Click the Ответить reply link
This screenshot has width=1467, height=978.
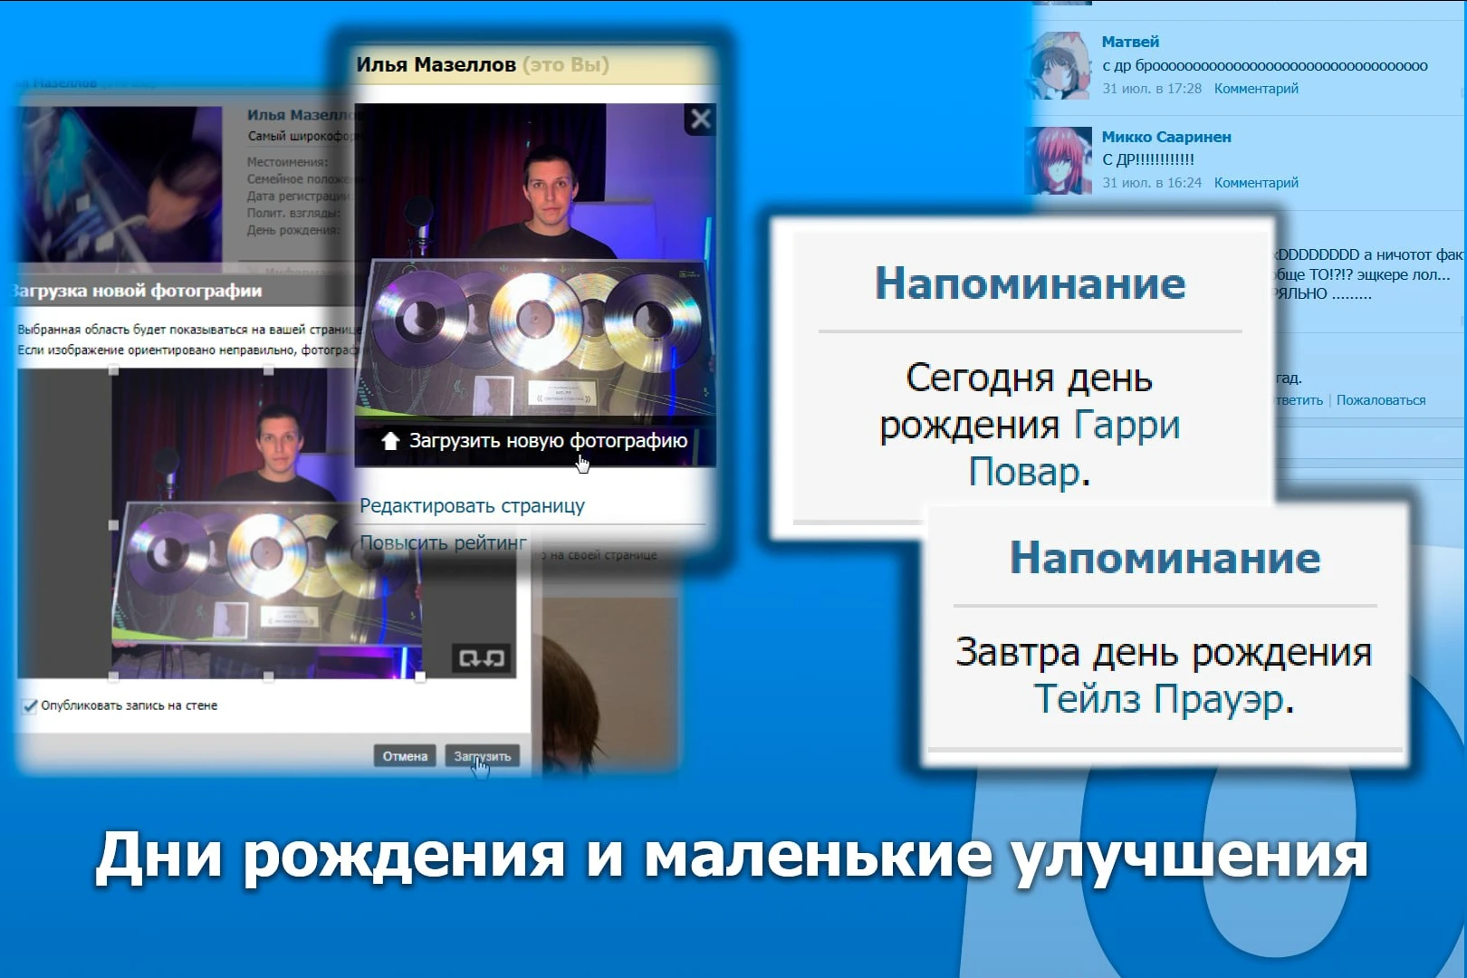1299,398
